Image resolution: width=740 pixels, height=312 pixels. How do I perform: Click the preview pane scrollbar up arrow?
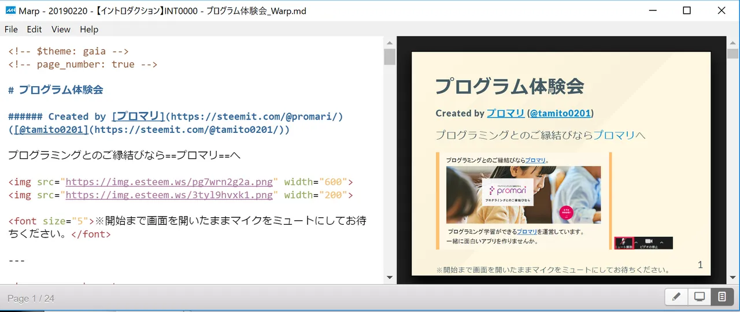[733, 43]
